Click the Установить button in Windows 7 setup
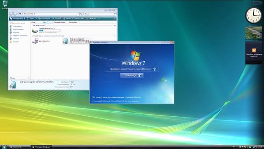 pyautogui.click(x=132, y=75)
